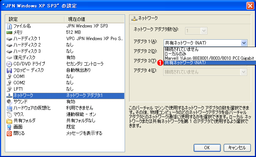Select the 復元ディスク setting
The height and width of the screenshot is (157, 256).
click(65, 58)
